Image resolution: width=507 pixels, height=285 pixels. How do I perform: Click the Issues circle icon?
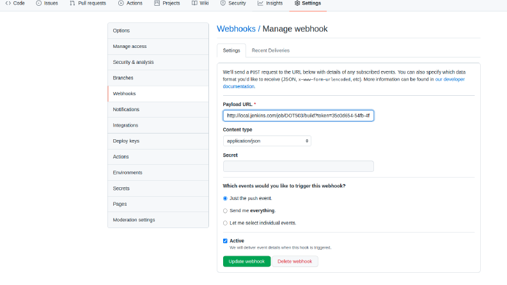[39, 3]
